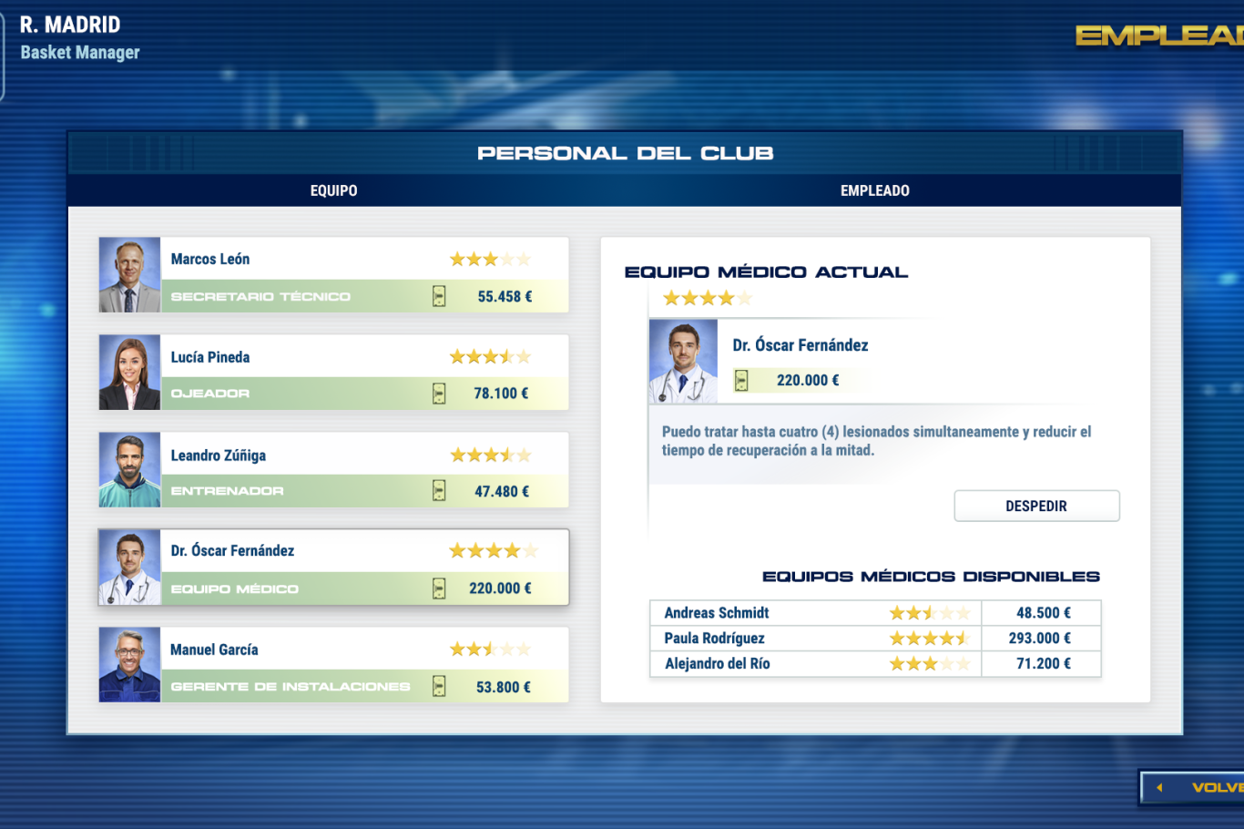Click the money icon beside 53.800 €
1244x829 pixels.
coord(439,687)
